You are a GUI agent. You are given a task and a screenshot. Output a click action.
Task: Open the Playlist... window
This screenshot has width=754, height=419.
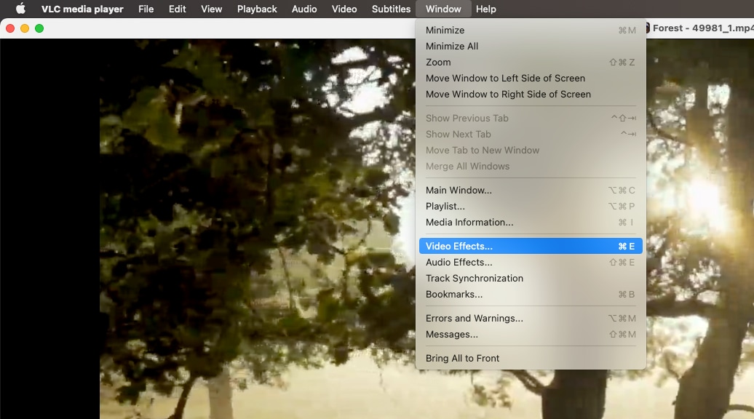[x=531, y=206]
